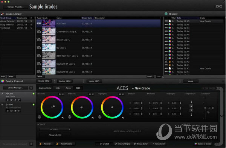Toggle HDLink device active indicator
Screen dimensions: 226x148
click(34, 94)
